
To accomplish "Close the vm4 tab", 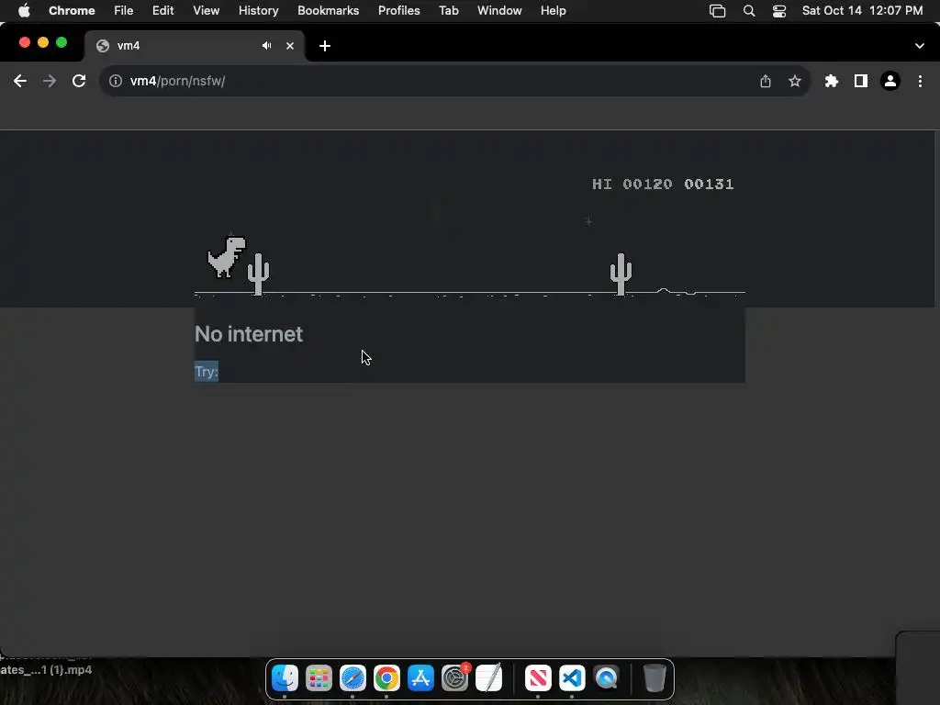I will 290,46.
